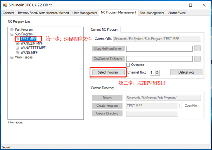Viewport: 212px width, 150px height.
Task: Click the Select Program button
Action: point(108,72)
